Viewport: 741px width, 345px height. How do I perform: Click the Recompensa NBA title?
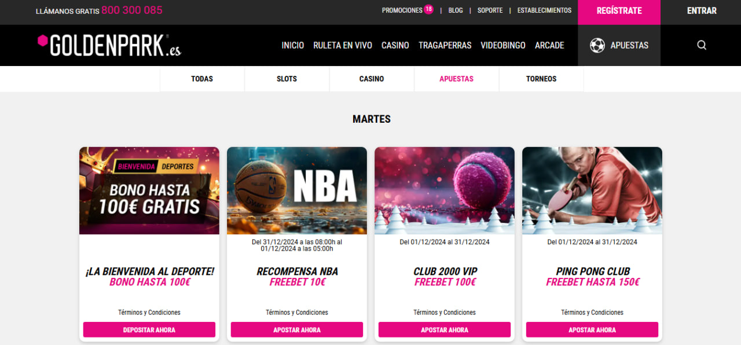(x=297, y=271)
